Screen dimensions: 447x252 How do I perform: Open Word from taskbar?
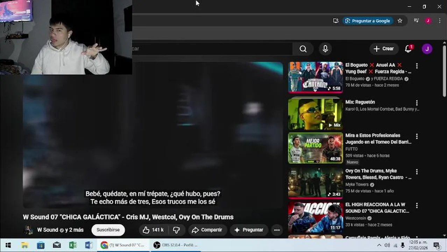pyautogui.click(x=89, y=245)
